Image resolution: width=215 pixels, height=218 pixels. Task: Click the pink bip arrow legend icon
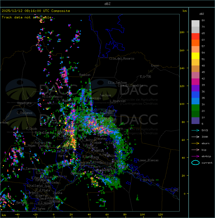coord(195,150)
